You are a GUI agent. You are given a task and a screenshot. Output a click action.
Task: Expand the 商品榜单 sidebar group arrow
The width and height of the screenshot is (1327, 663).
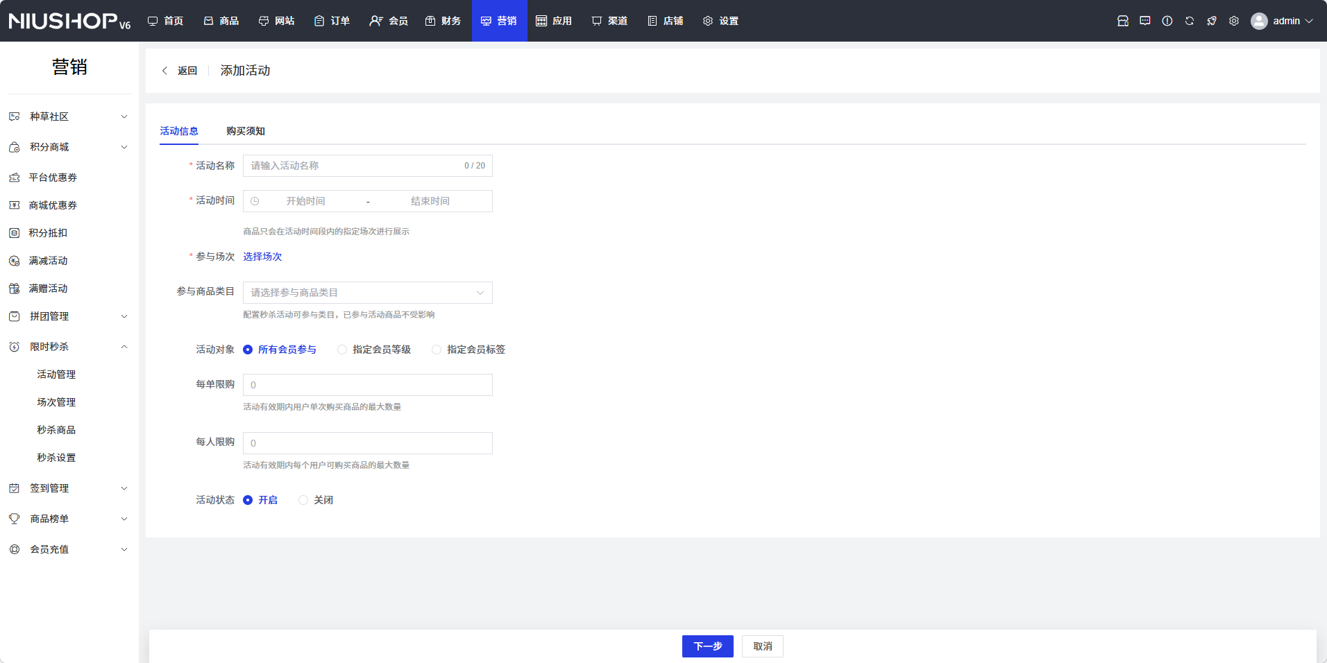point(124,519)
